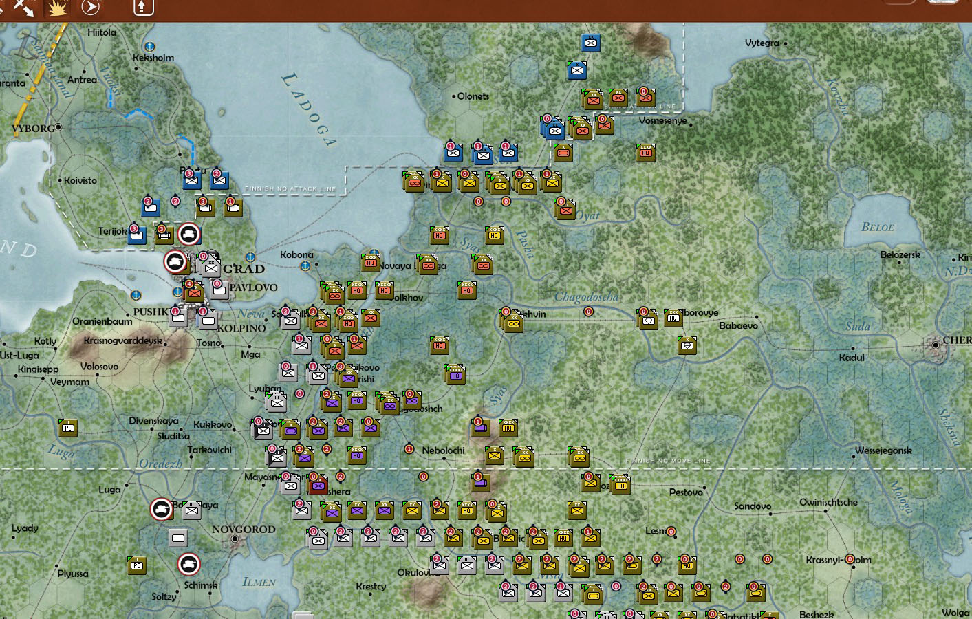Viewport: 972px width, 619px height.
Task: Click the circled arrow next-unit icon
Action: (x=91, y=7)
